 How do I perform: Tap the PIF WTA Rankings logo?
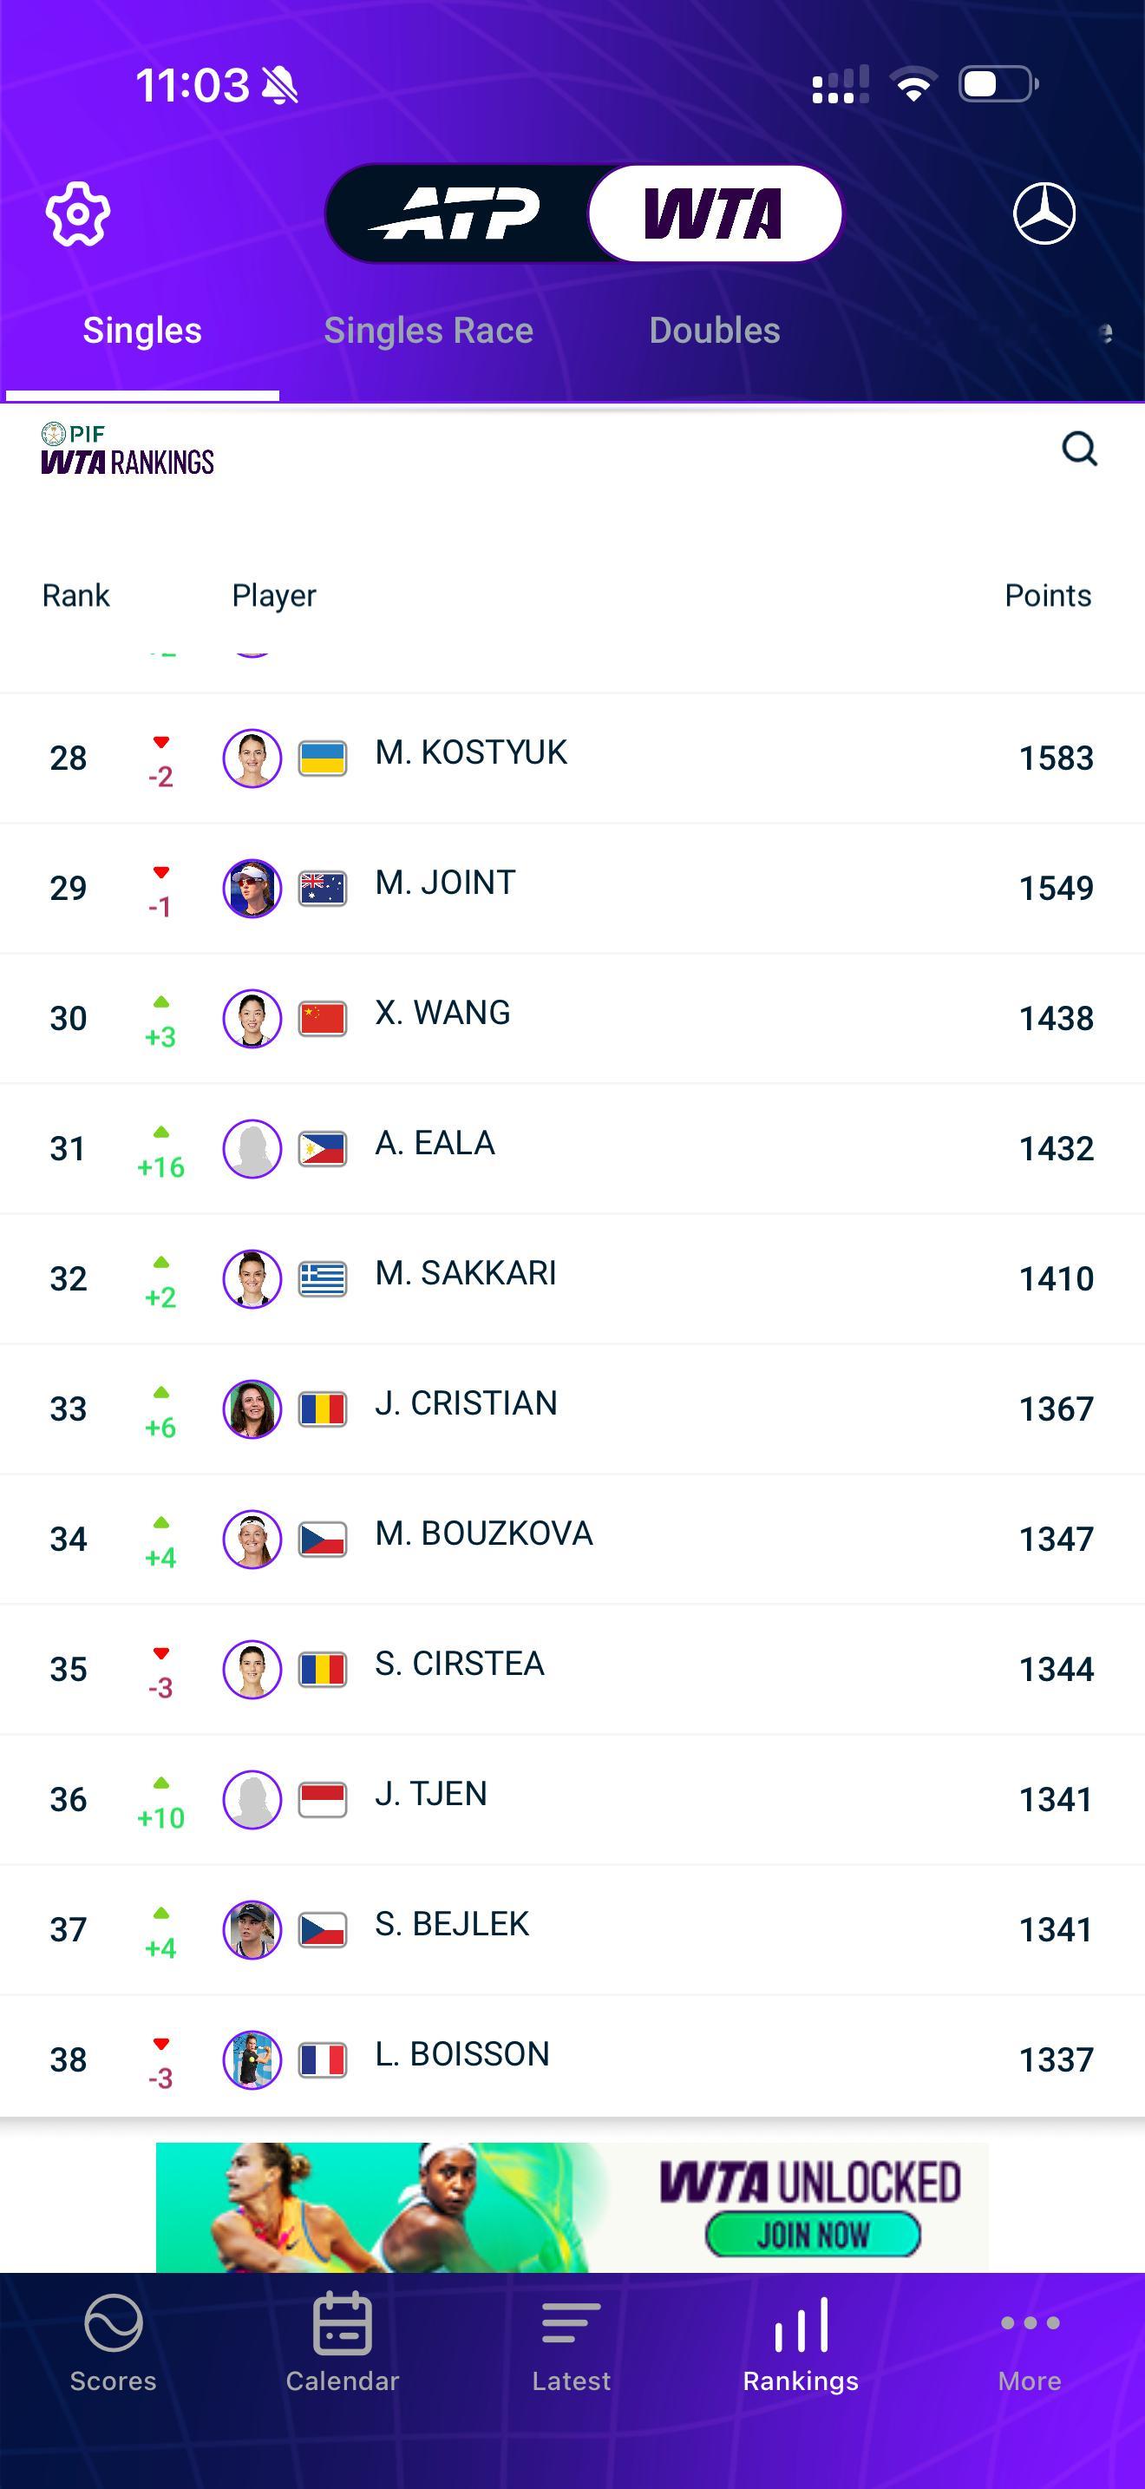[127, 449]
